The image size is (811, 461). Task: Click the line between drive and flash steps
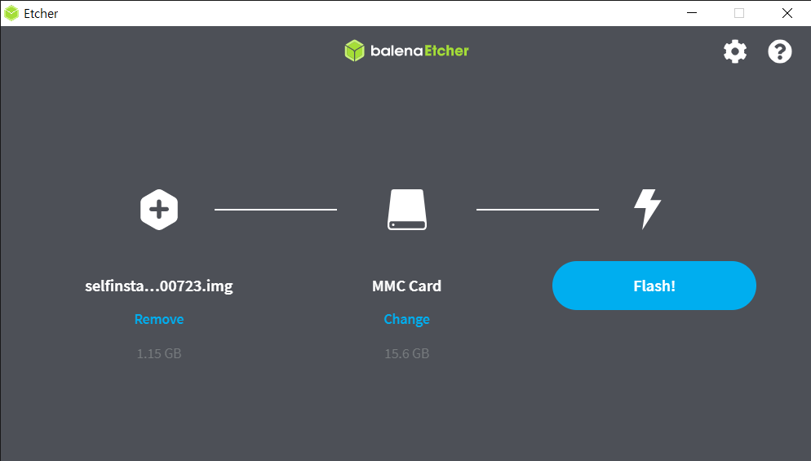pyautogui.click(x=538, y=210)
